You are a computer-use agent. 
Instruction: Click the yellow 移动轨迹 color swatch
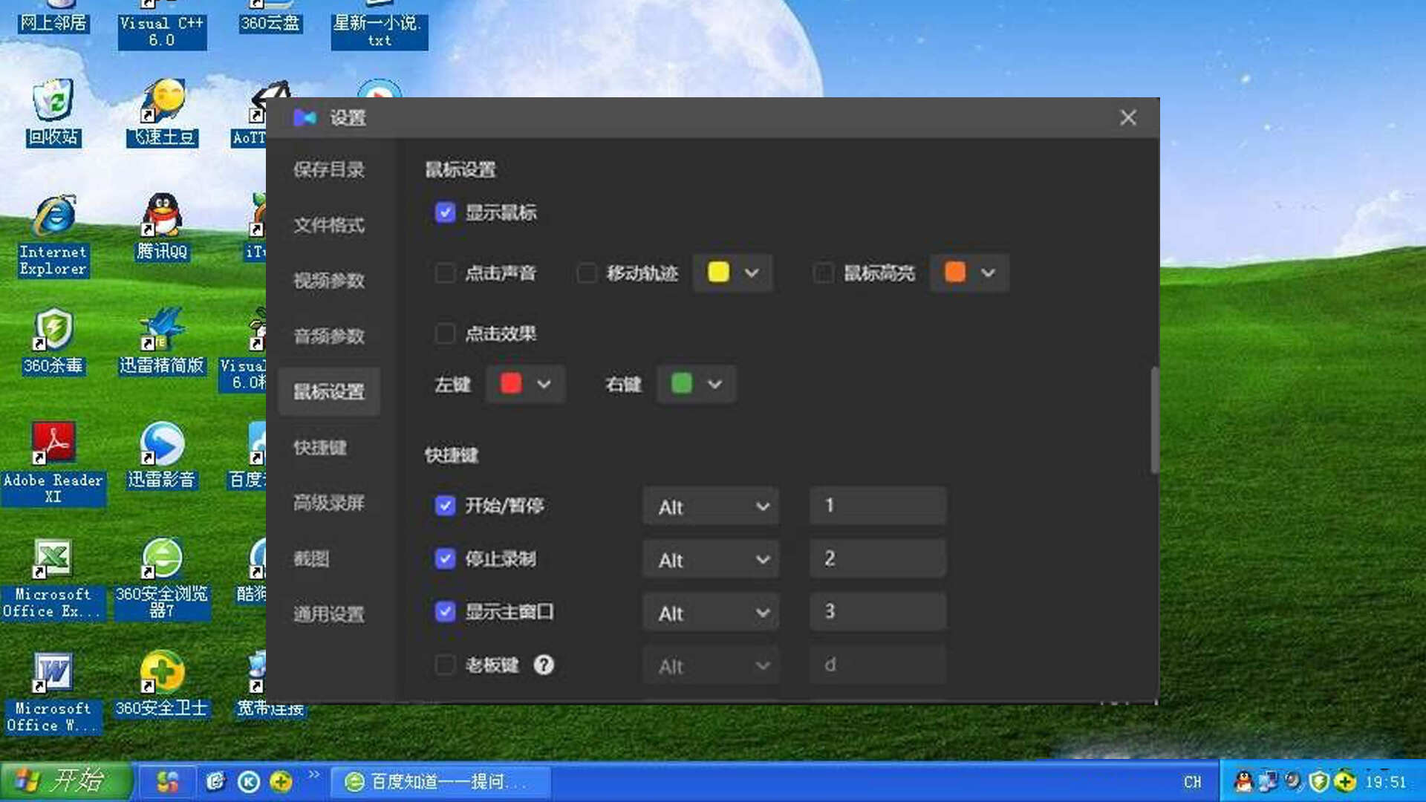pos(718,272)
